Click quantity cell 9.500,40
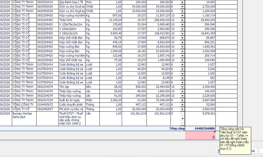The image size is (263, 157). (111, 34)
